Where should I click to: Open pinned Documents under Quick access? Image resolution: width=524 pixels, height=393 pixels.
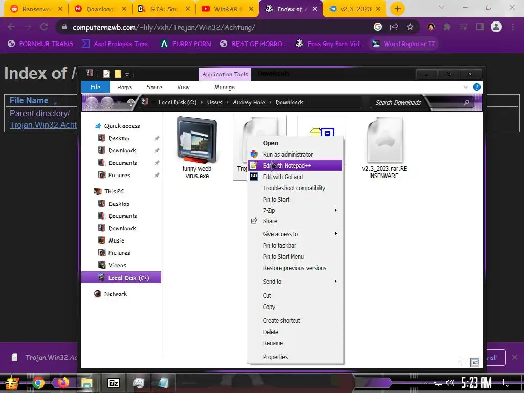click(x=123, y=163)
